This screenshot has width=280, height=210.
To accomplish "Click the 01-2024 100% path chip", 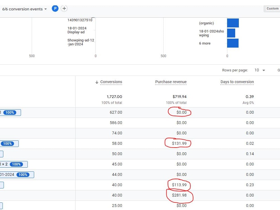I will click(x=17, y=175).
